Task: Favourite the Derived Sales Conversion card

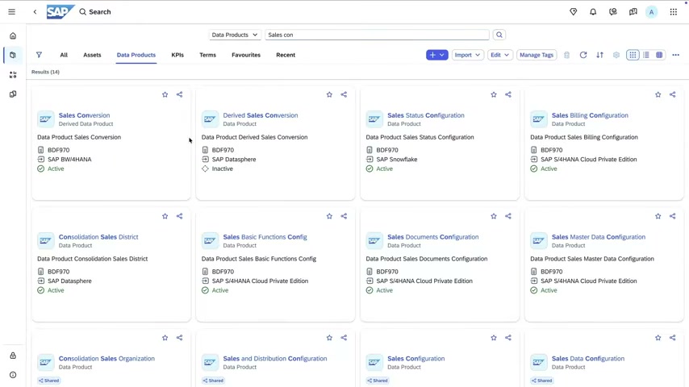Action: [x=329, y=94]
